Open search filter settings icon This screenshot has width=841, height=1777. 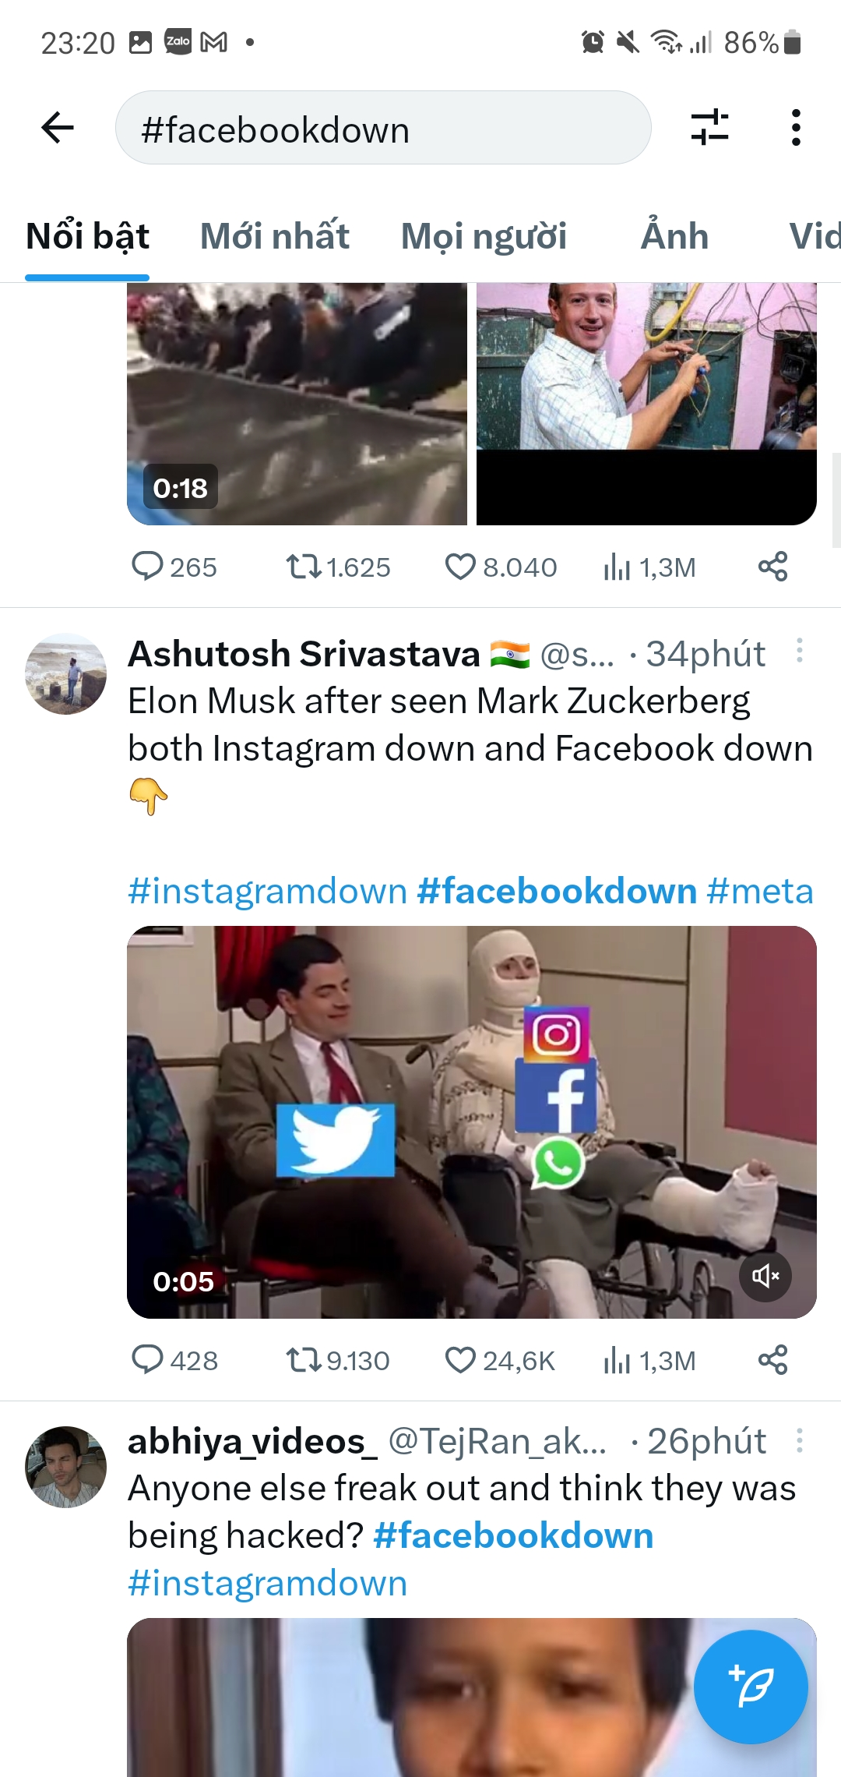coord(709,128)
